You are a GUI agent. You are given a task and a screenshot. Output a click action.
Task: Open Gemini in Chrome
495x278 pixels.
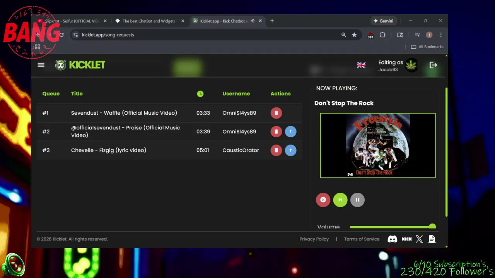383,21
